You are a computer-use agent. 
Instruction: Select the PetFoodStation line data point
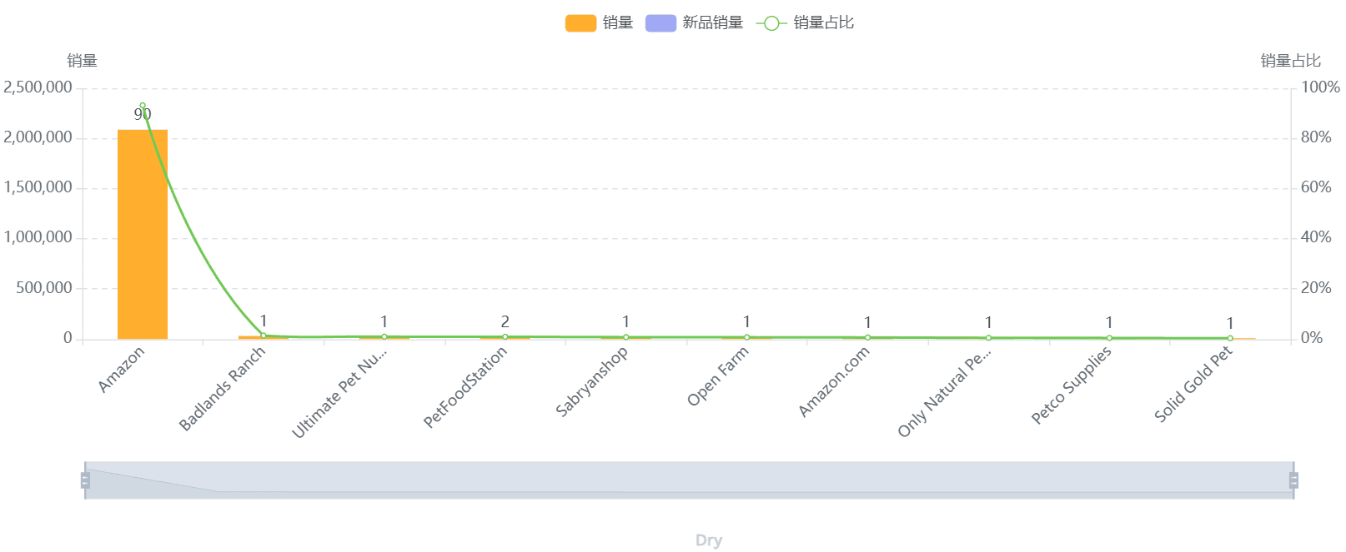click(505, 337)
